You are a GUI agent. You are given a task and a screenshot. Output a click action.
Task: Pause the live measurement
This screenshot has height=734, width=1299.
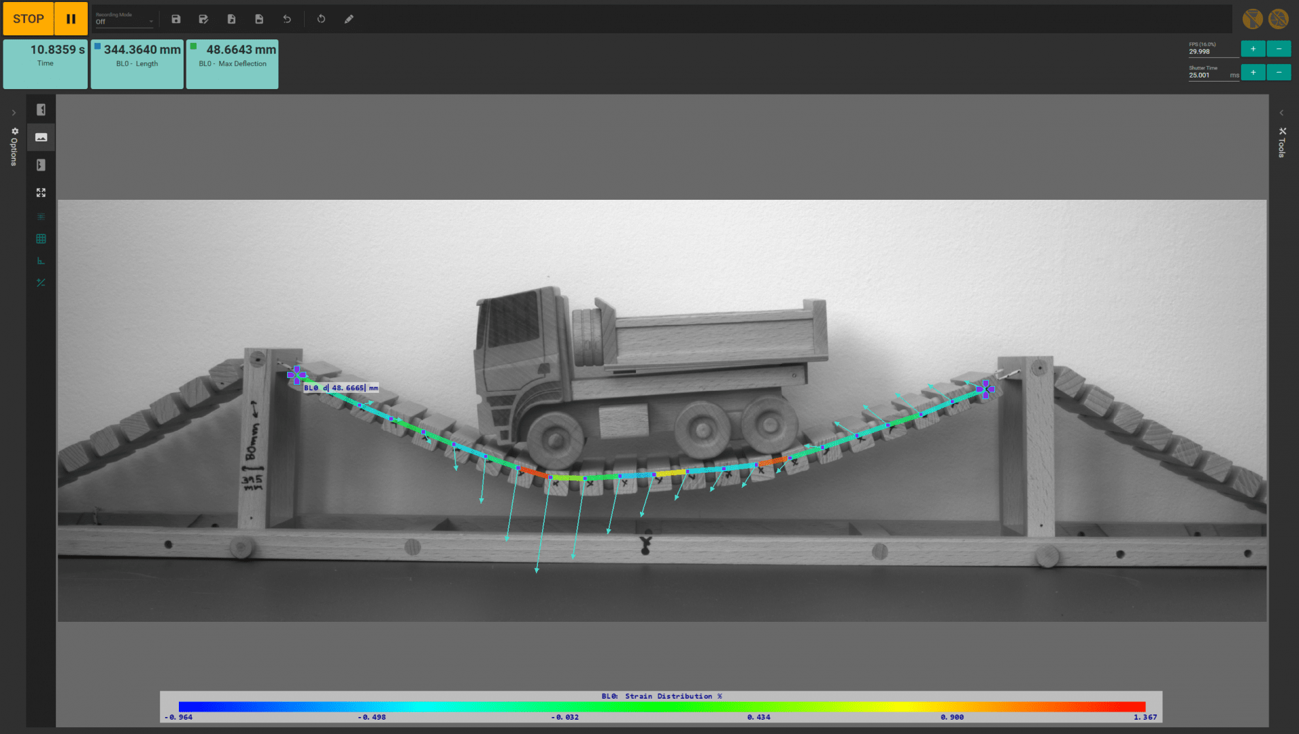coord(71,19)
